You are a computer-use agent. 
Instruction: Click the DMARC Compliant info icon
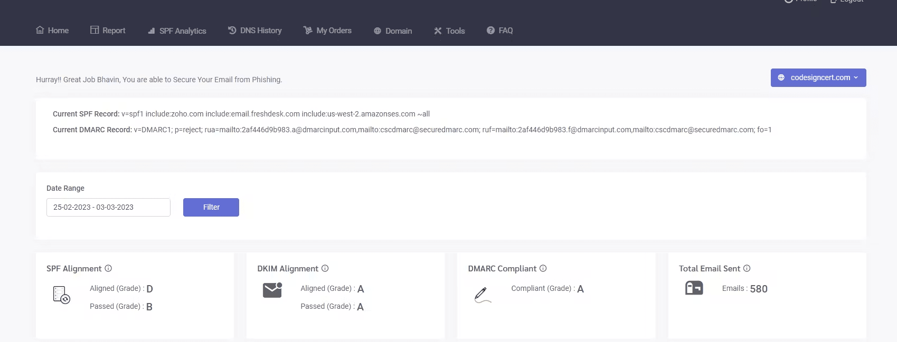pyautogui.click(x=543, y=268)
